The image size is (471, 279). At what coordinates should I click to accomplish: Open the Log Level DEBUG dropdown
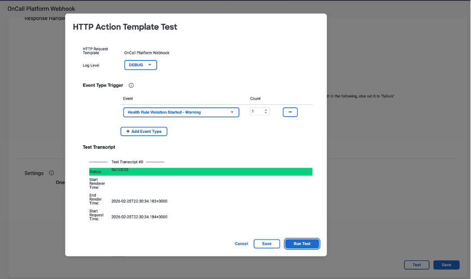tap(140, 65)
